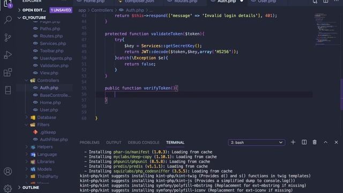Viewport: 343px width, 193px height.
Task: Open Services.php file
Action: coord(53,43)
